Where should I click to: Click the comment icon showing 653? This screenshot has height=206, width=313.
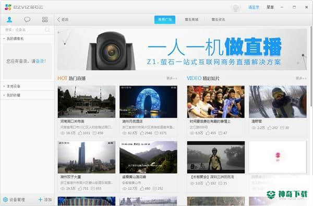[x=93, y=188]
